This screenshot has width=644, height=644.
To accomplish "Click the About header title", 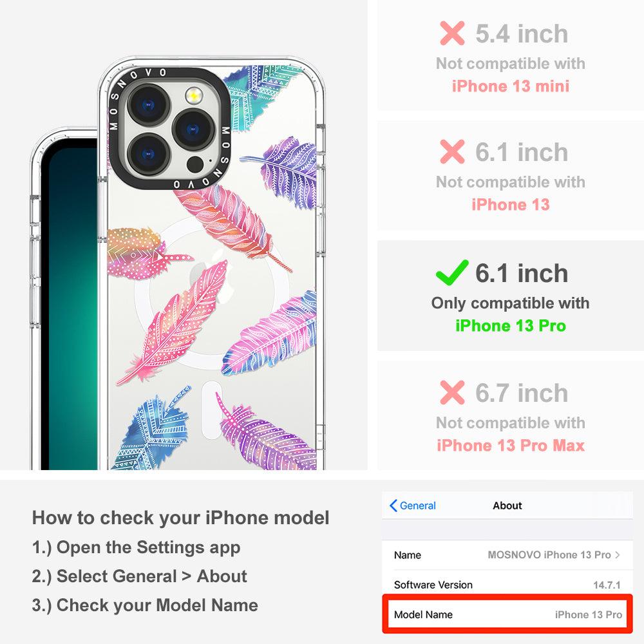I will [507, 506].
